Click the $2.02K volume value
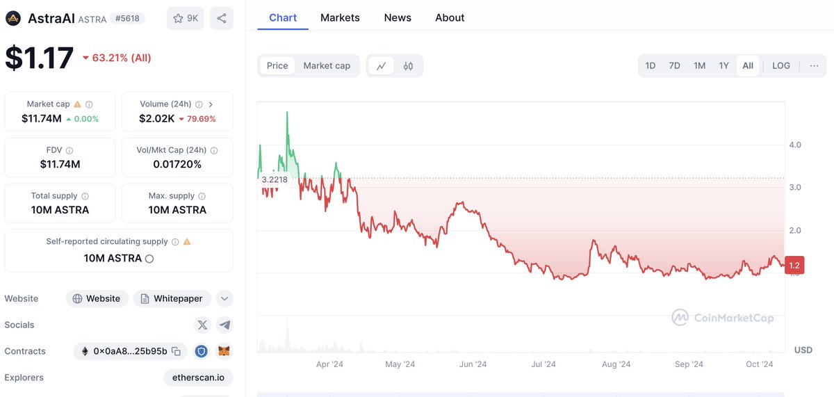The height and width of the screenshot is (397, 834). tap(157, 119)
